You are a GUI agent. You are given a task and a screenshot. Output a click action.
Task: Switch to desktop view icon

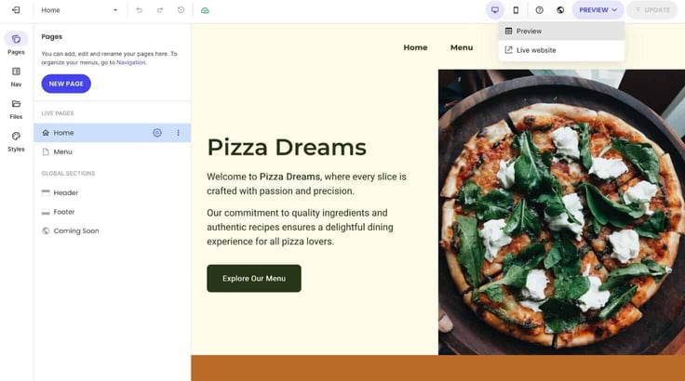(495, 10)
